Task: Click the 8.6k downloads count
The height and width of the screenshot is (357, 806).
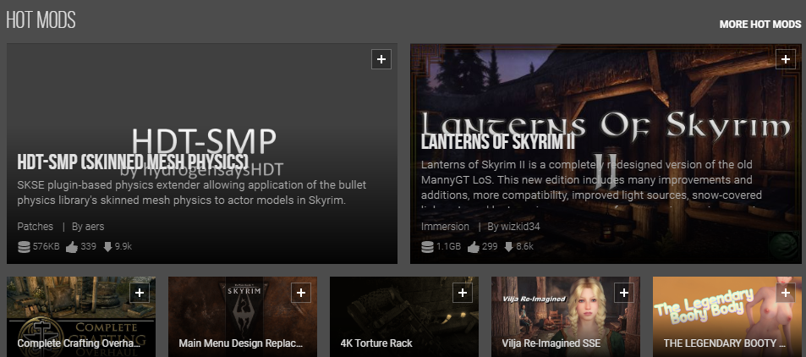Action: click(525, 247)
